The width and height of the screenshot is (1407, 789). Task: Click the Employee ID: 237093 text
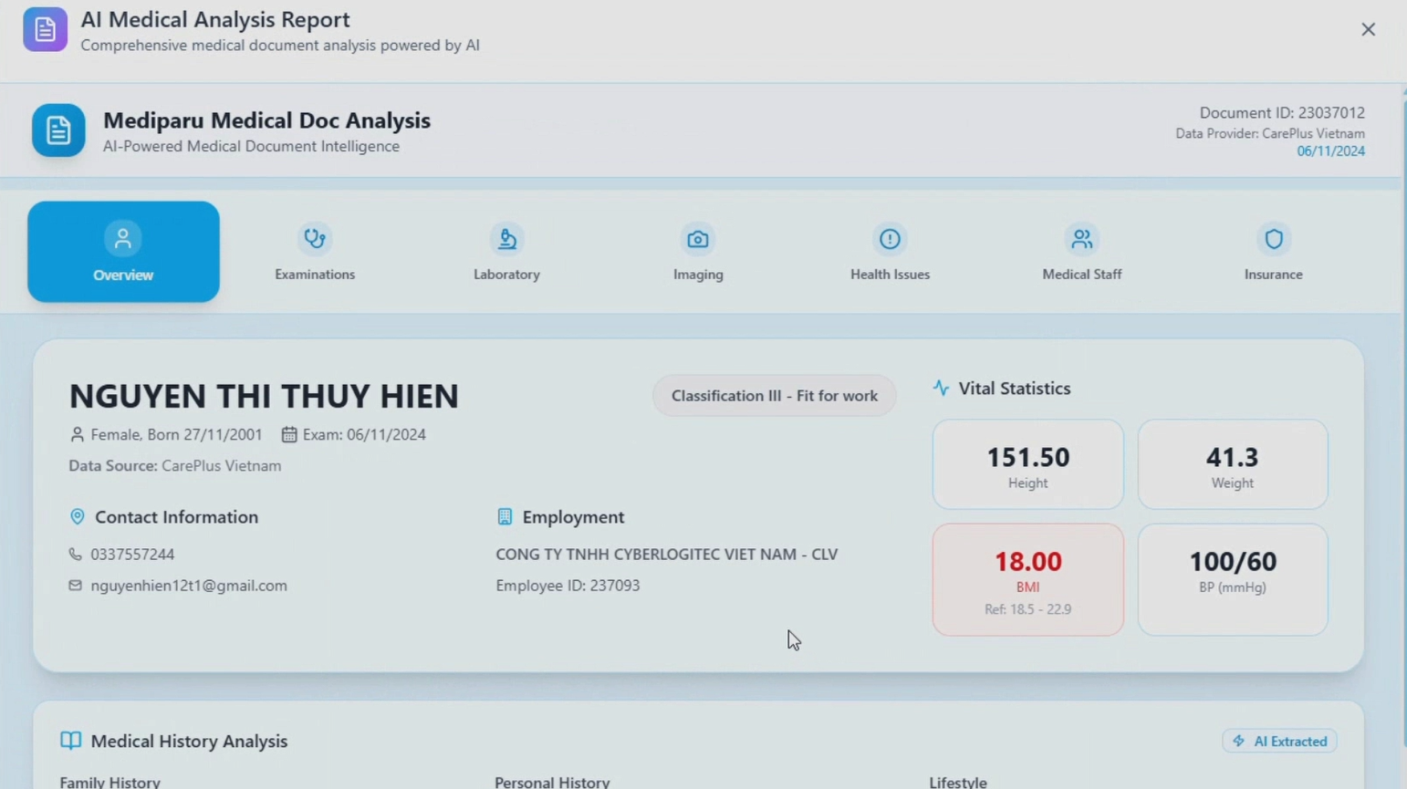[568, 585]
